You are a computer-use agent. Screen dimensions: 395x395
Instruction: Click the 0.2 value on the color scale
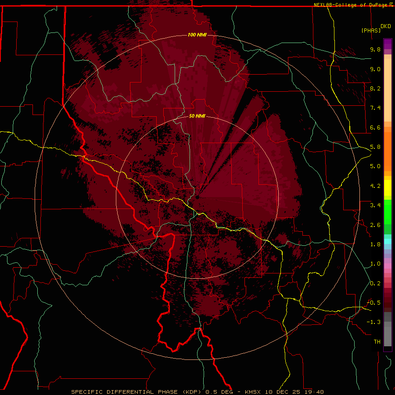pos(375,284)
